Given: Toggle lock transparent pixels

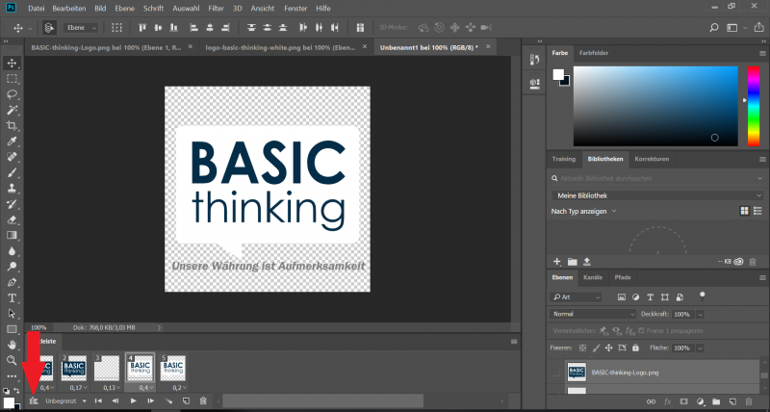Looking at the screenshot, I should coord(582,348).
